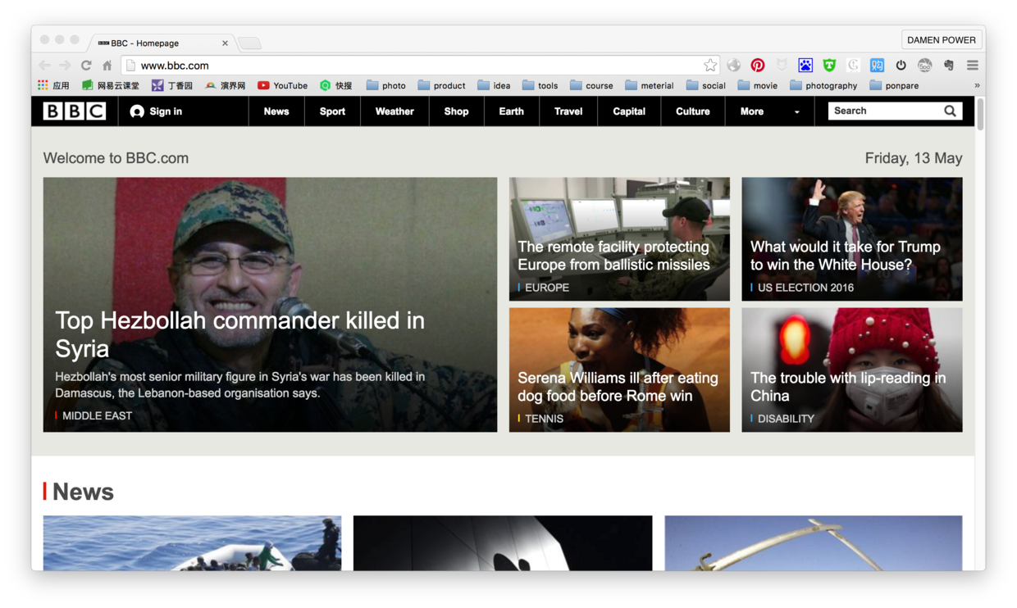This screenshot has width=1017, height=608.
Task: Click the address bar URL
Action: (175, 66)
